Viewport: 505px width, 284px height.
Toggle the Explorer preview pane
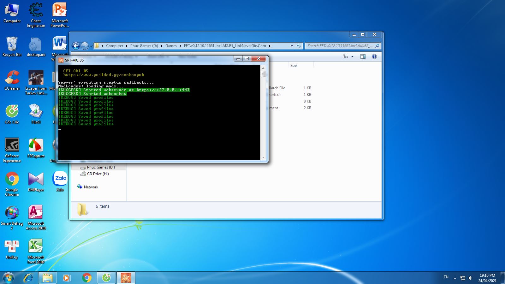(x=363, y=56)
